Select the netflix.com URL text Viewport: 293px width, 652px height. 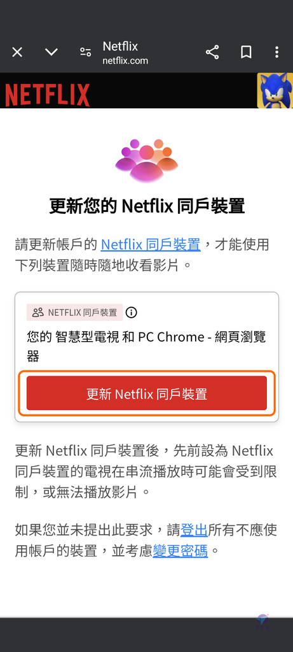(125, 60)
